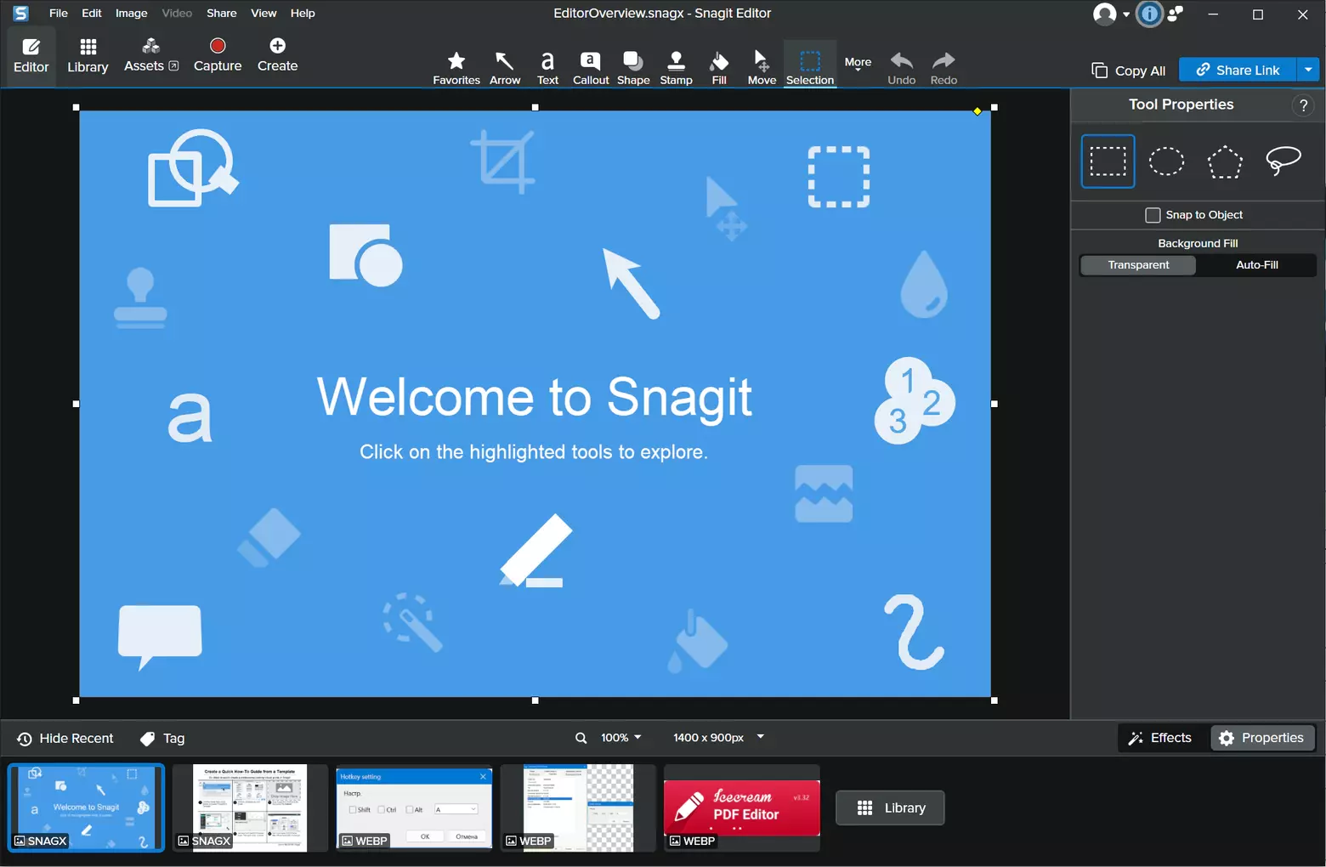The height and width of the screenshot is (867, 1326).
Task: Choose the Stamp tool
Action: [x=676, y=67]
